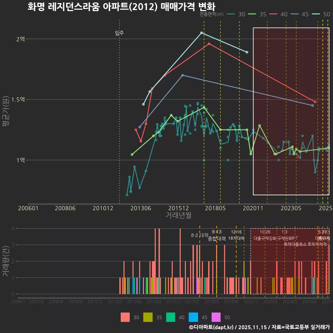Click the 입주 marker annotation
Screen dimensions: 333x333
119,34
